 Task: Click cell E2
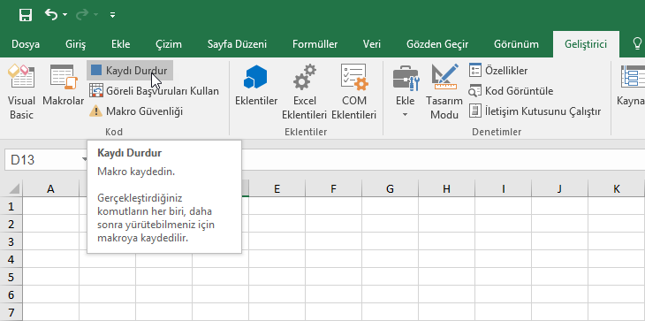[x=277, y=224]
